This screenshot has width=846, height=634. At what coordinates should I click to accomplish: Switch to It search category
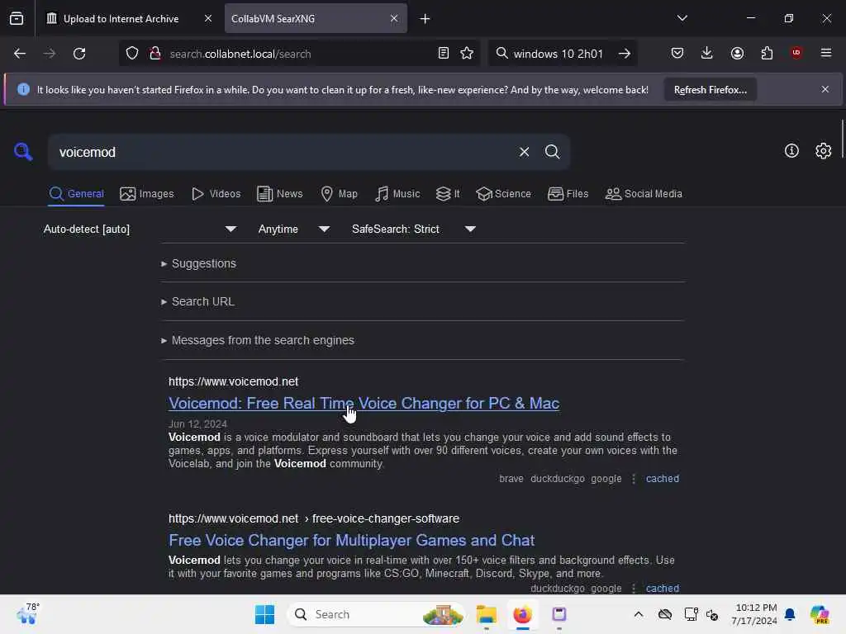click(x=448, y=193)
